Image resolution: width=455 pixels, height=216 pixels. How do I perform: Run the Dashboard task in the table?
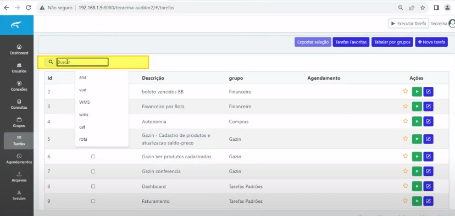417,186
